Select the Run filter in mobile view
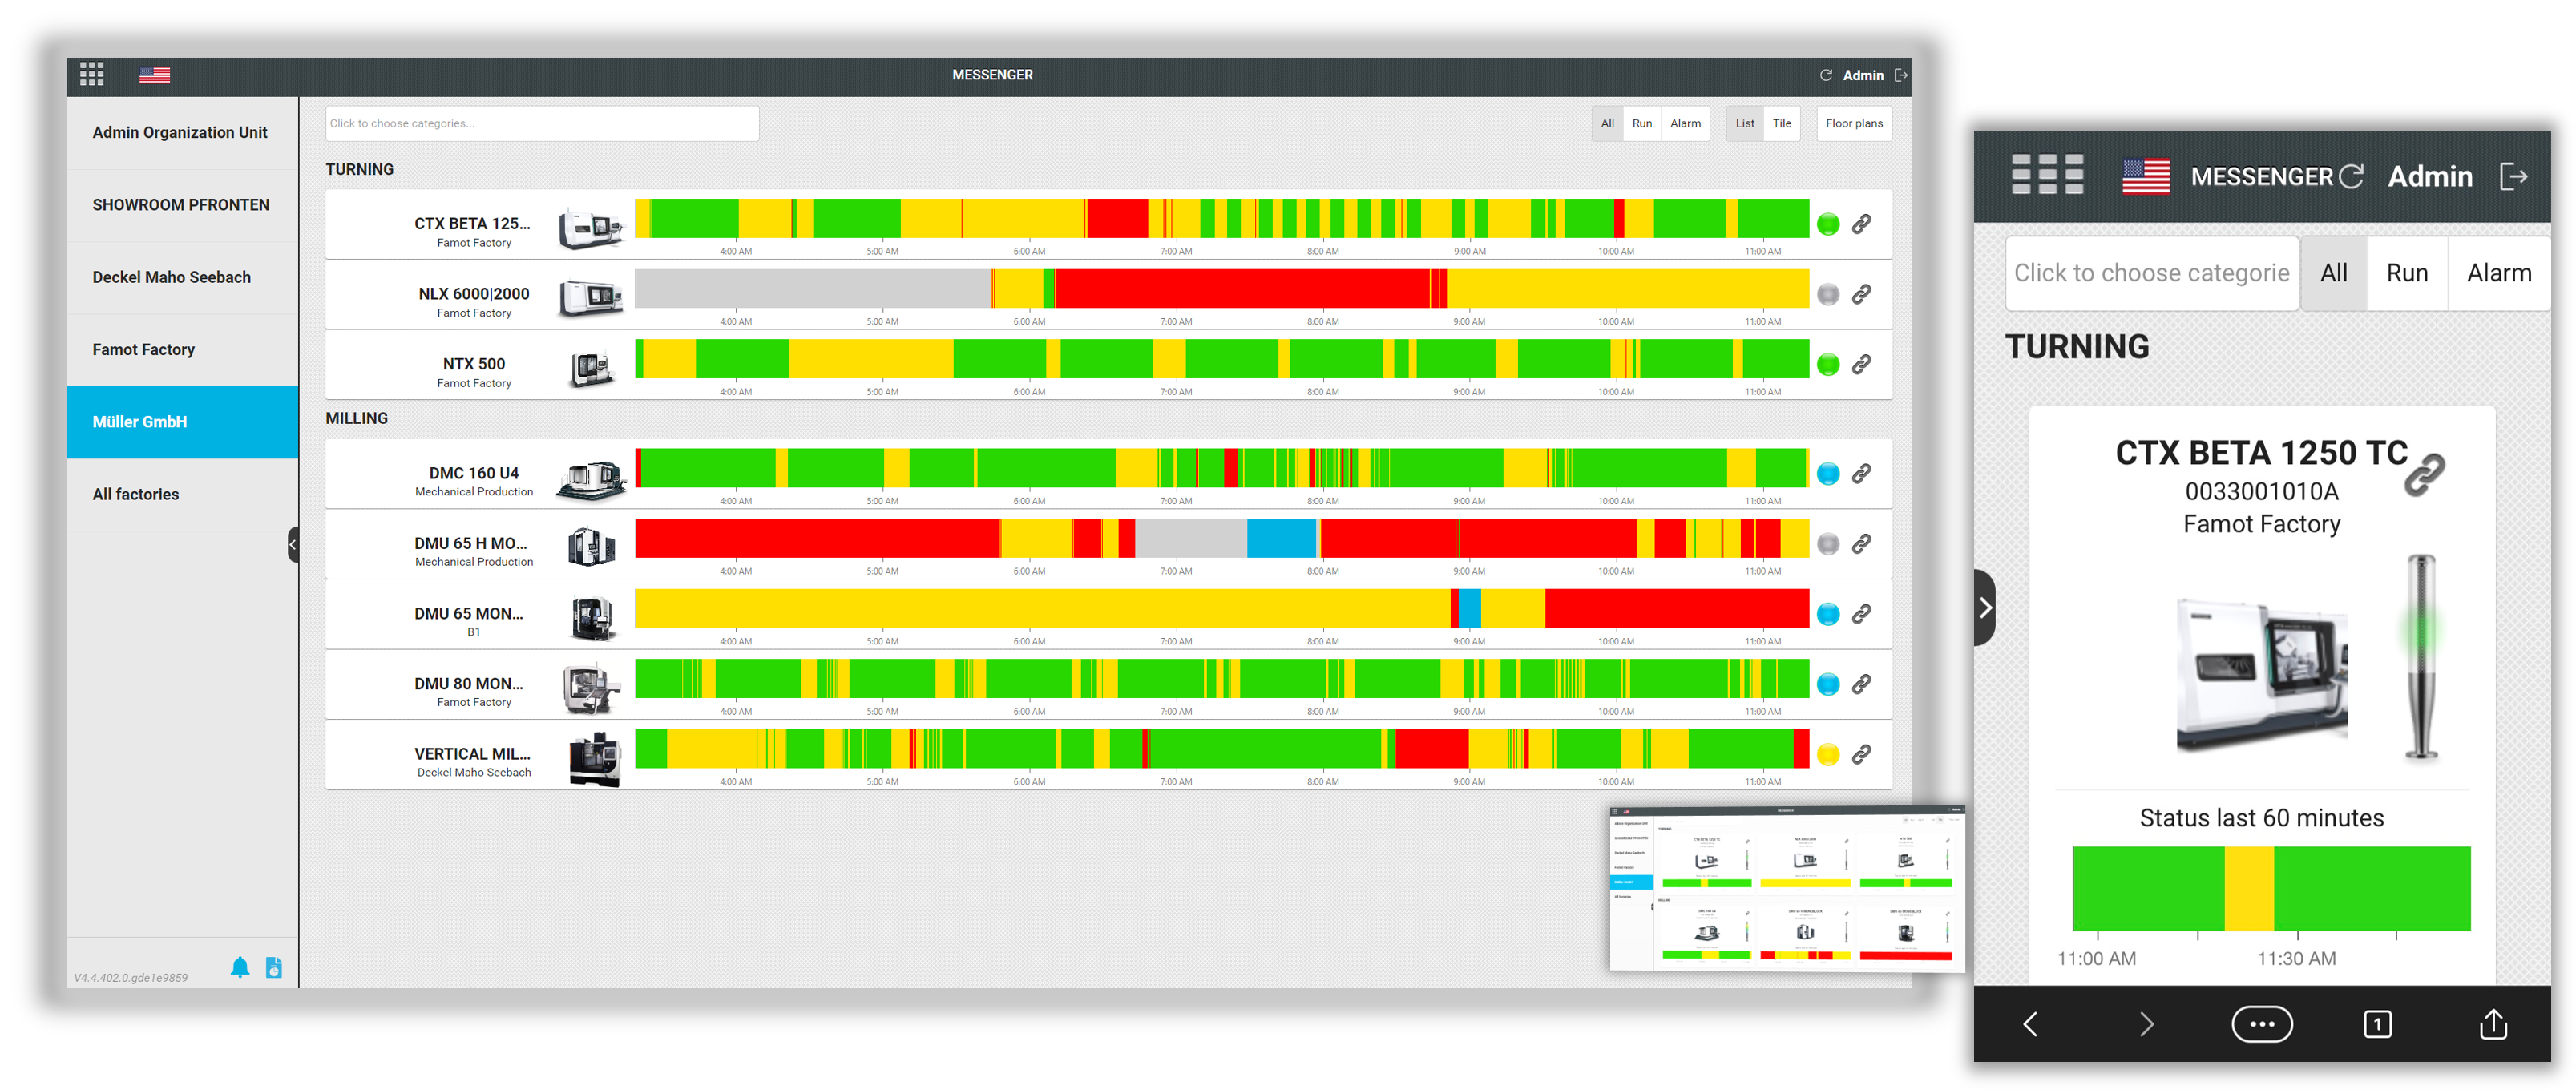This screenshot has height=1090, width=2576. click(x=2407, y=273)
